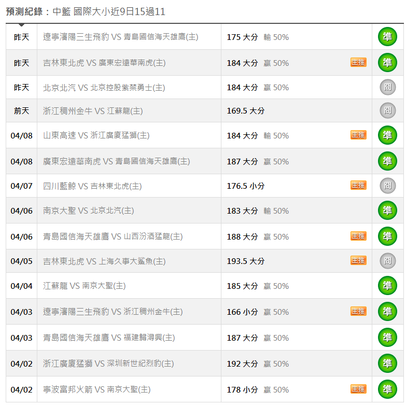Open match 青島國信海天雄鷹 VS 福建鱘潯興(主)
The height and width of the screenshot is (405, 406).
tap(109, 338)
